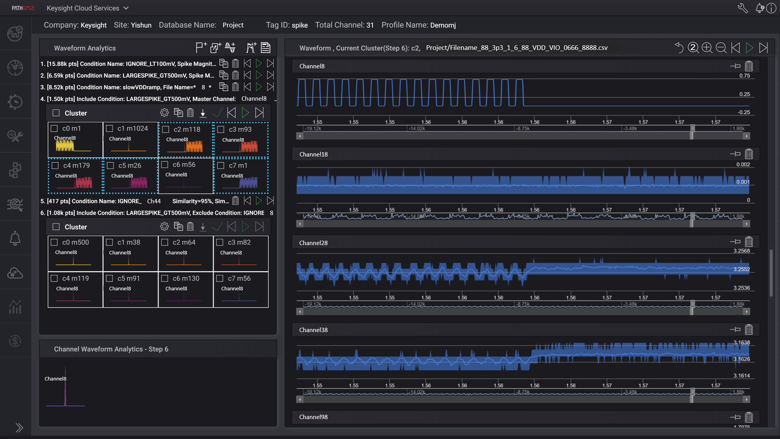Check the Cluster checkbox in step 4
Screen dimensions: 780x439
tap(55, 113)
